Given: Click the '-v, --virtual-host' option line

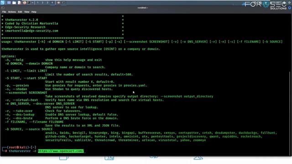Looking at the screenshot, I should pos(84,100).
